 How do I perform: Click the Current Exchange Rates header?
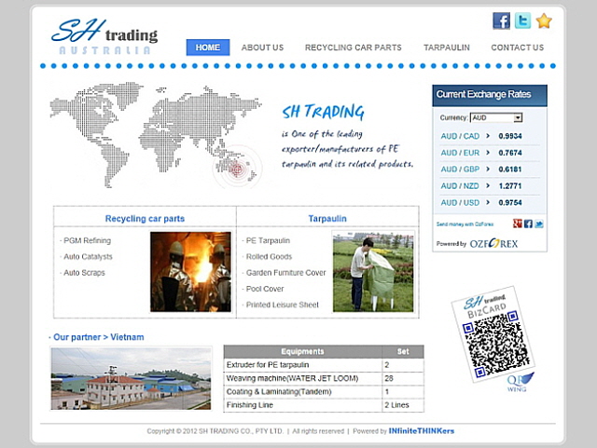click(490, 95)
